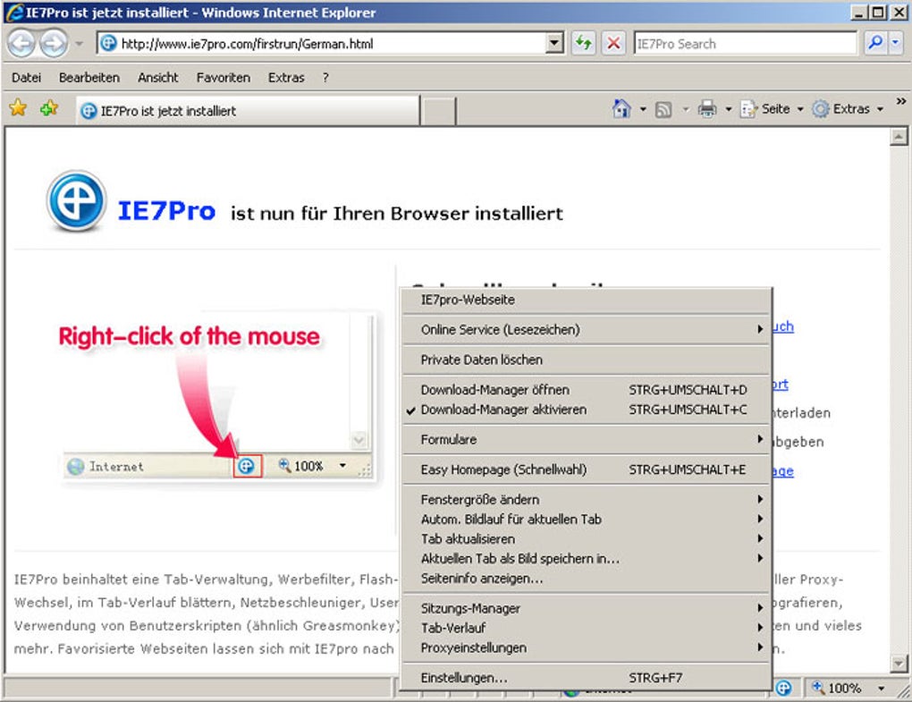
Task: Click the partially hidden link ending in 'age'
Action: click(x=783, y=471)
